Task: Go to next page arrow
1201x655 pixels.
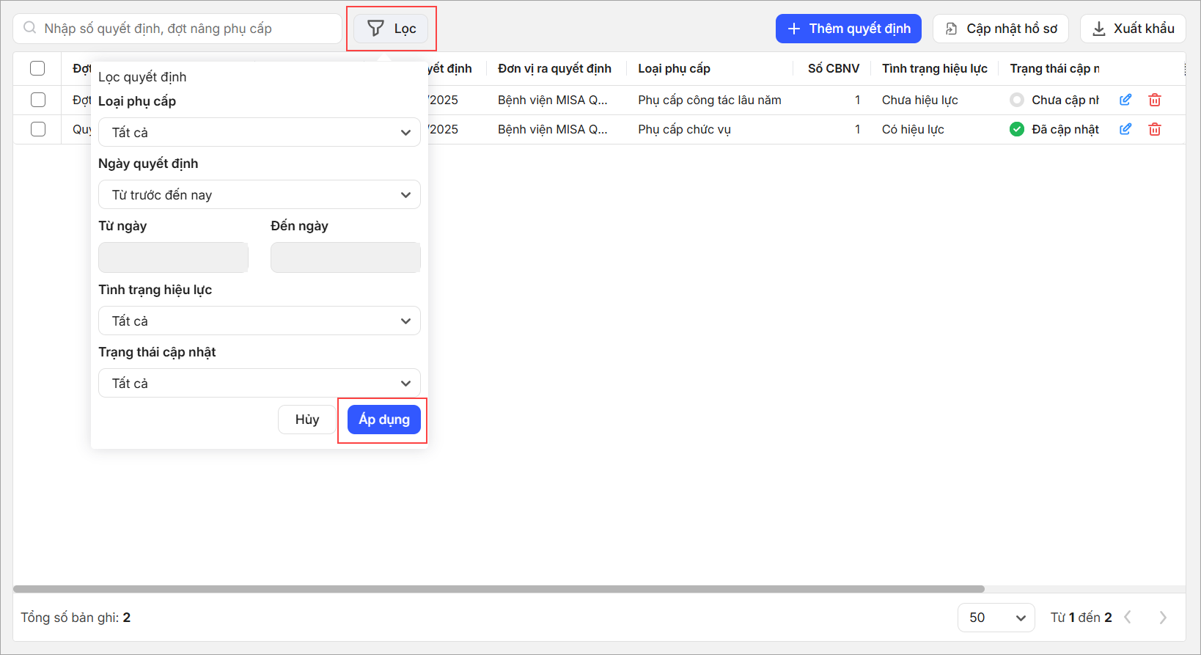Action: [x=1163, y=618]
